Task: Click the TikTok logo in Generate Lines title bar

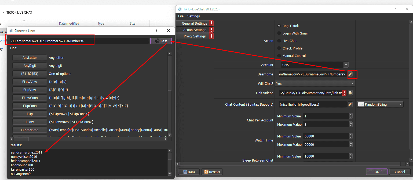Action: [11, 31]
